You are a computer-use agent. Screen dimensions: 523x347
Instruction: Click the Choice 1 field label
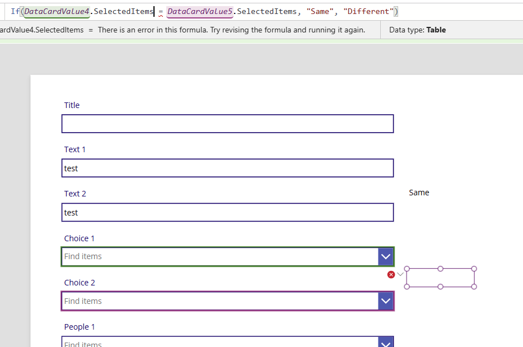click(80, 238)
